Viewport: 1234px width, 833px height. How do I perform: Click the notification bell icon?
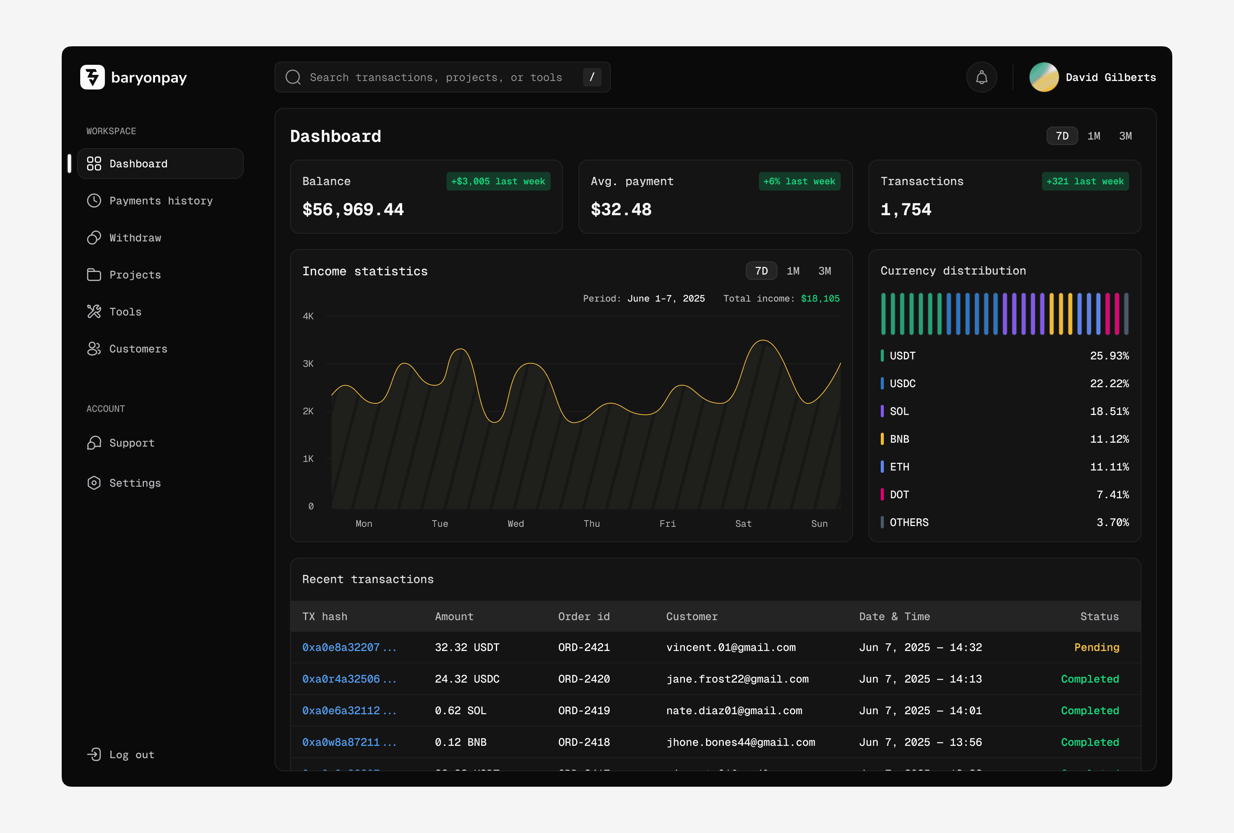[981, 78]
